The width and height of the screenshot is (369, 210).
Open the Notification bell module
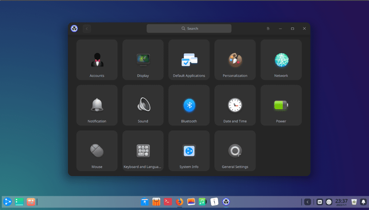[x=97, y=105]
